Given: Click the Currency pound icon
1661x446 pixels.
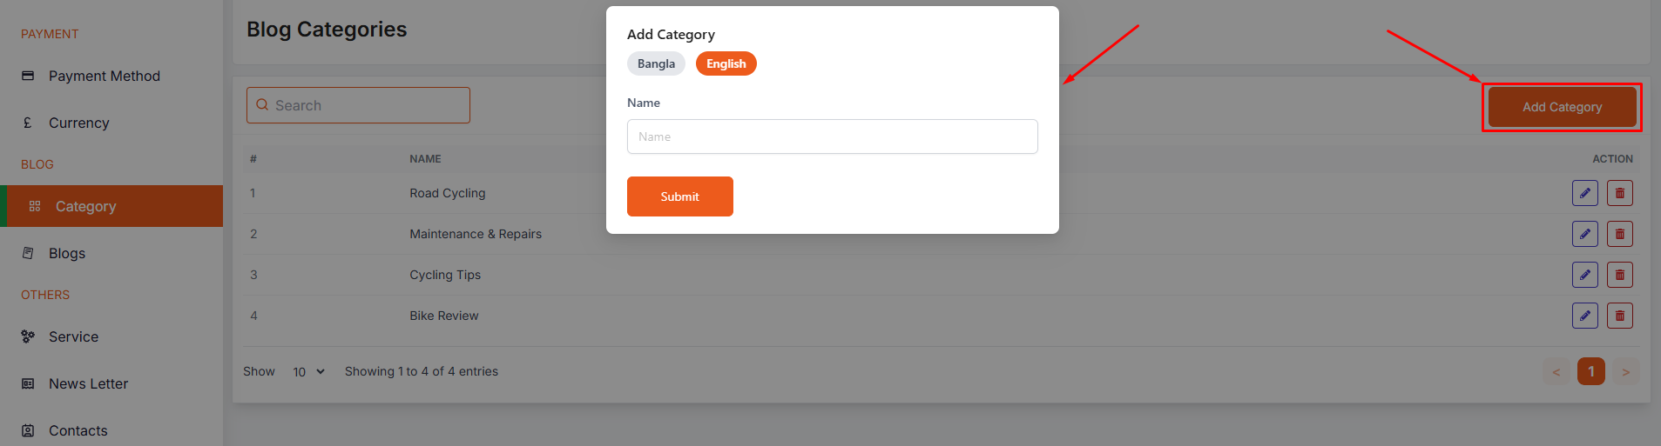Looking at the screenshot, I should (x=28, y=123).
